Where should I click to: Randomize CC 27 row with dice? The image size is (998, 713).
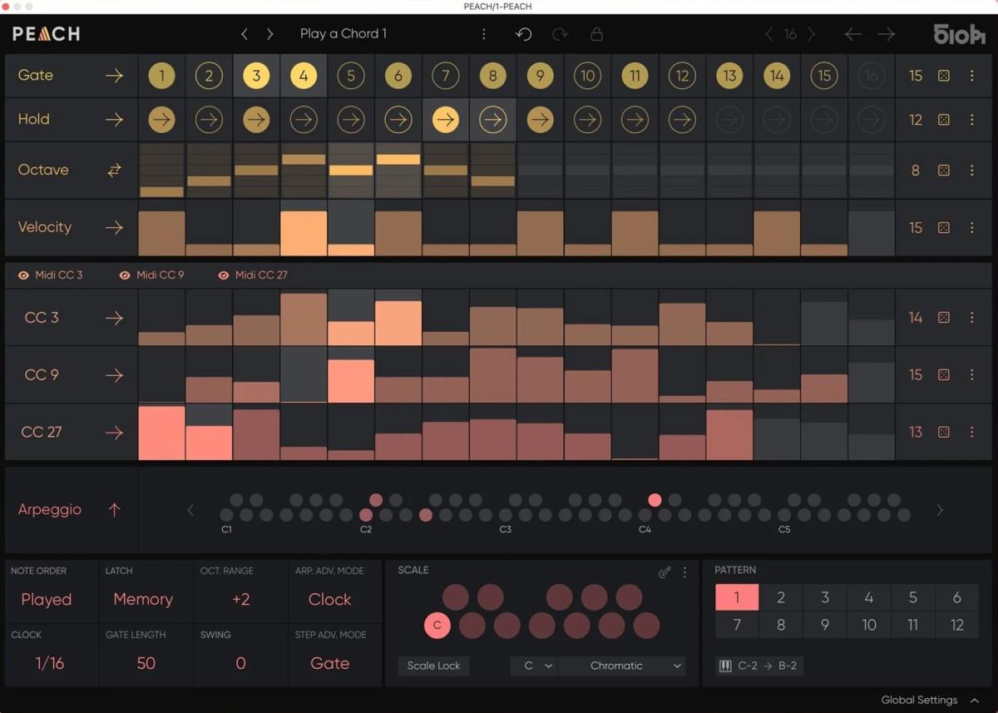click(x=944, y=432)
